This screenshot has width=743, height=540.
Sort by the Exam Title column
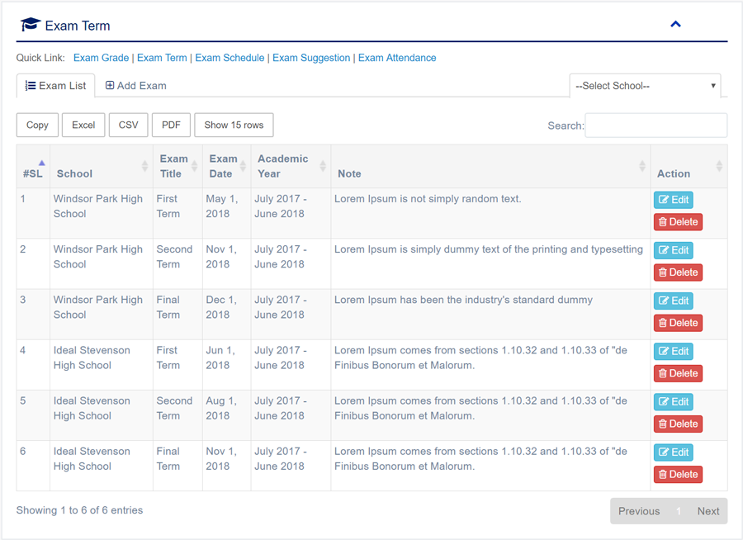click(177, 167)
